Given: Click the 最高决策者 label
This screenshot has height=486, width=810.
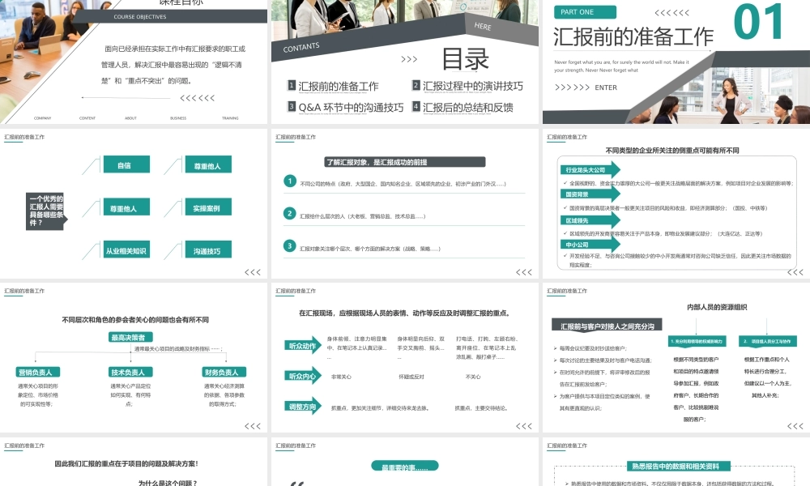Looking at the screenshot, I should (130, 337).
